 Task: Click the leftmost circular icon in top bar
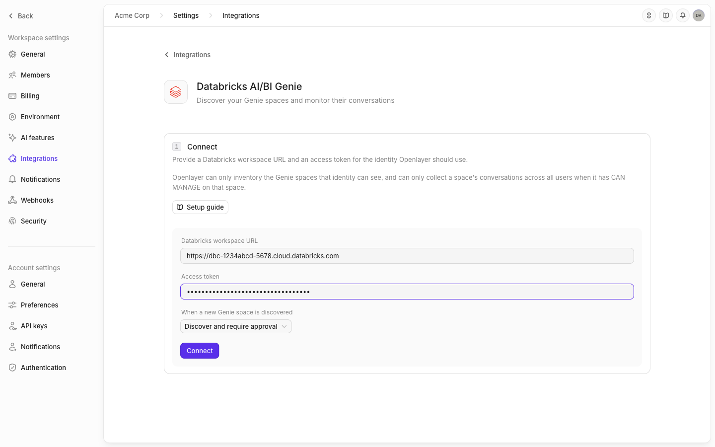[649, 15]
